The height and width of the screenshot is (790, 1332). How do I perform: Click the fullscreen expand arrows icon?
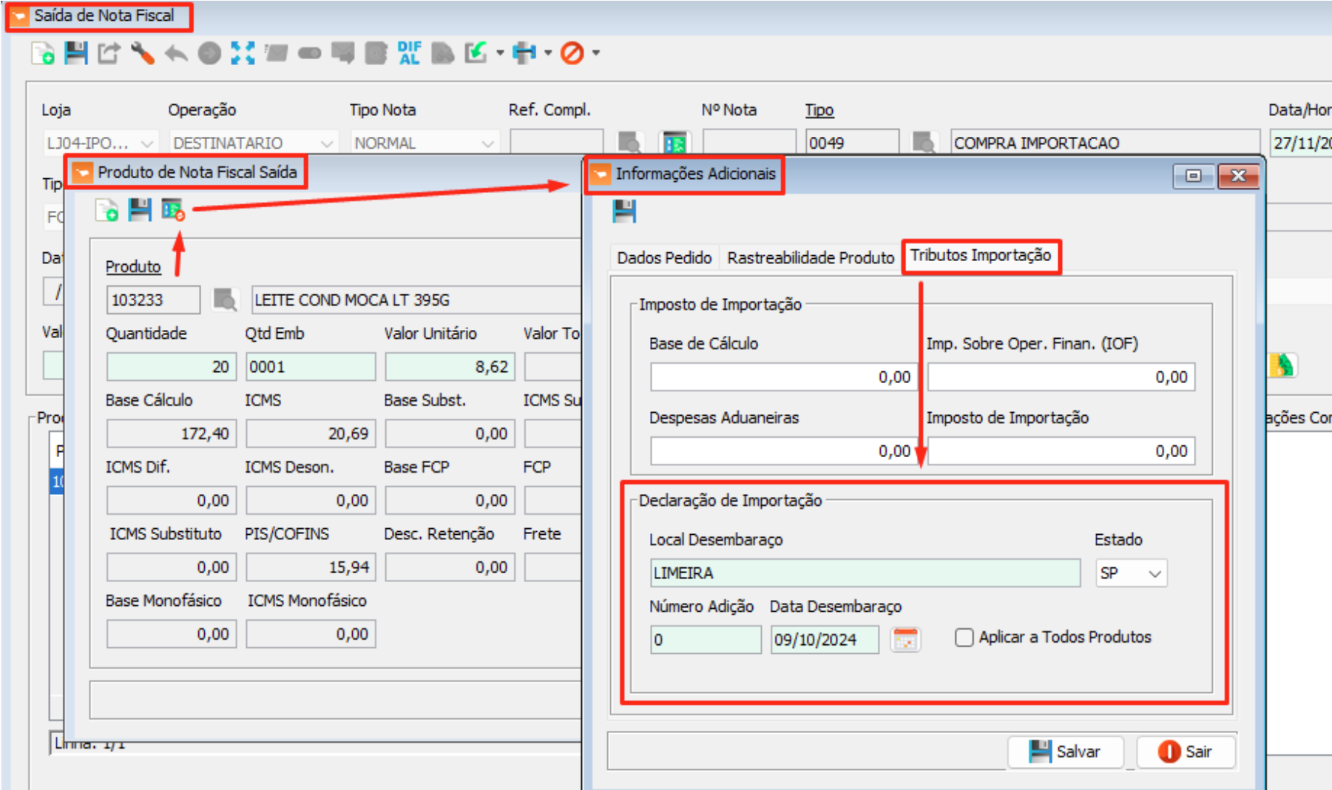click(x=243, y=53)
